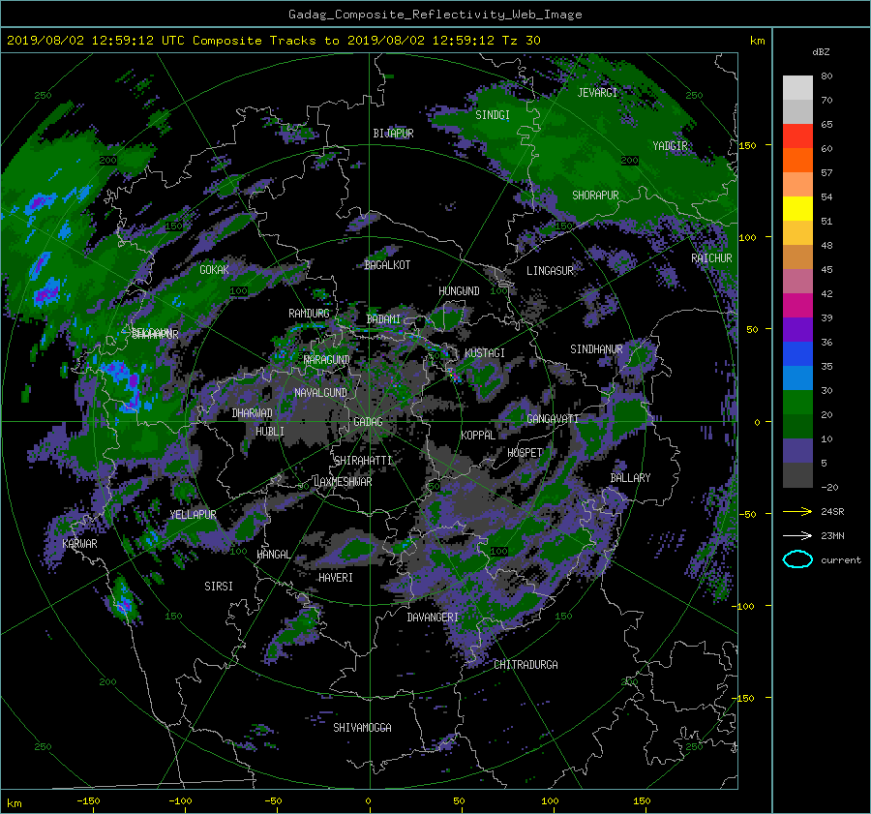Click the YADGIR city label
Image resolution: width=871 pixels, height=814 pixels.
coord(670,146)
